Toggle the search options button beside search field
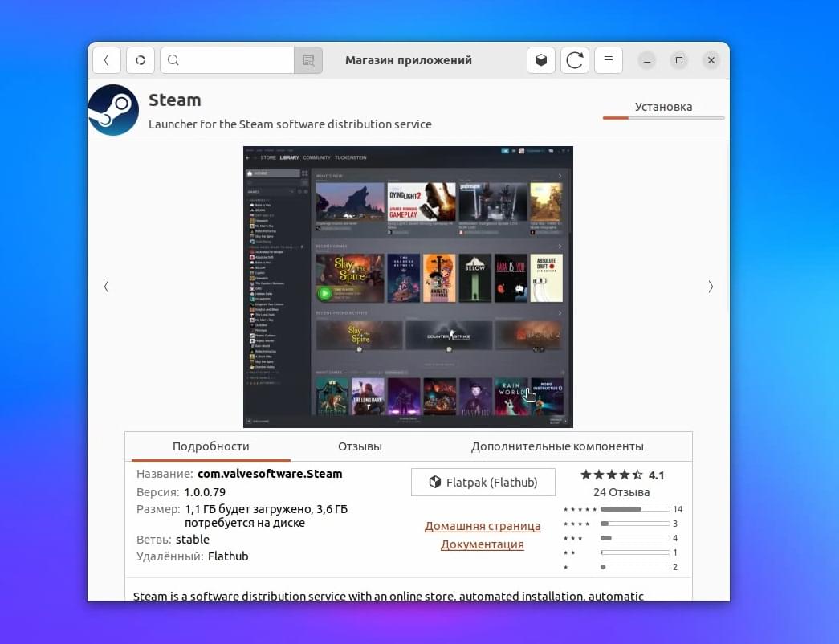The width and height of the screenshot is (839, 644). [x=308, y=60]
